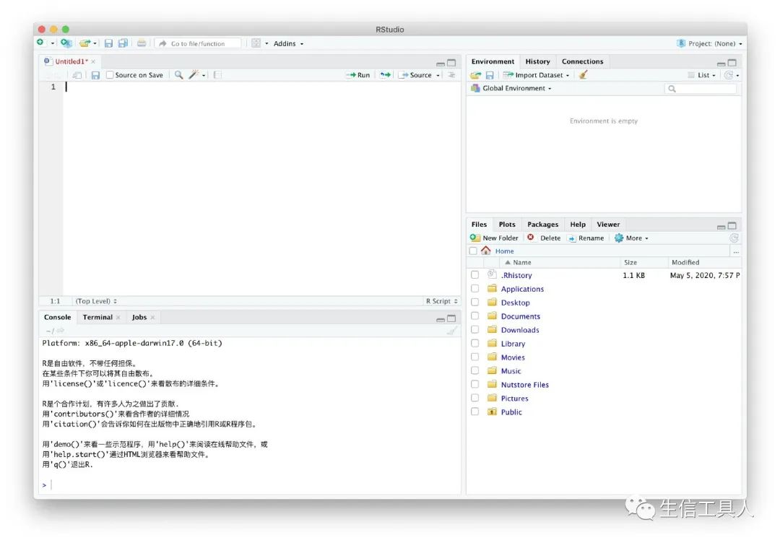The height and width of the screenshot is (543, 780).
Task: Toggle the select-all checkbox beside Home
Action: 473,251
